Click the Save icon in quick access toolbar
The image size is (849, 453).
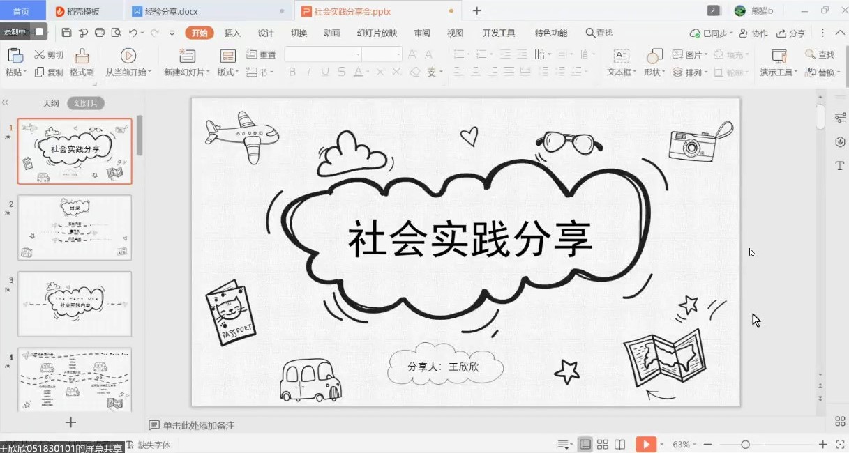tap(67, 33)
